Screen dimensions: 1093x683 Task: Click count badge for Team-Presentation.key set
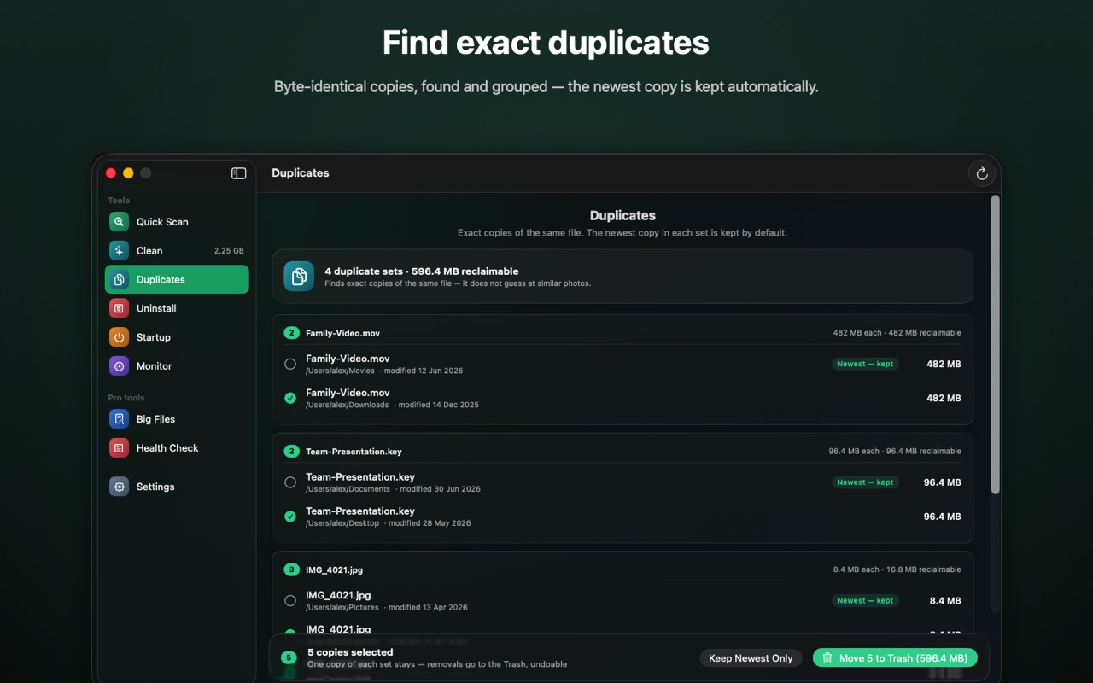[291, 452]
